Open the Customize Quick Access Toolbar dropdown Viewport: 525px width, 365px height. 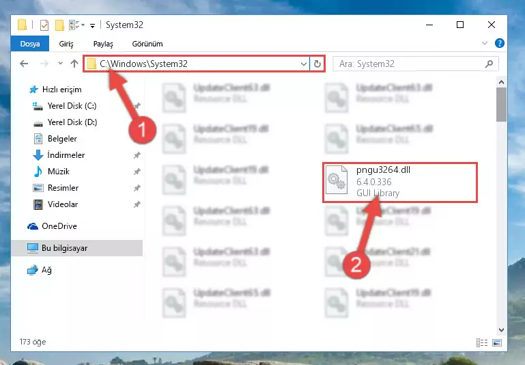(x=92, y=25)
